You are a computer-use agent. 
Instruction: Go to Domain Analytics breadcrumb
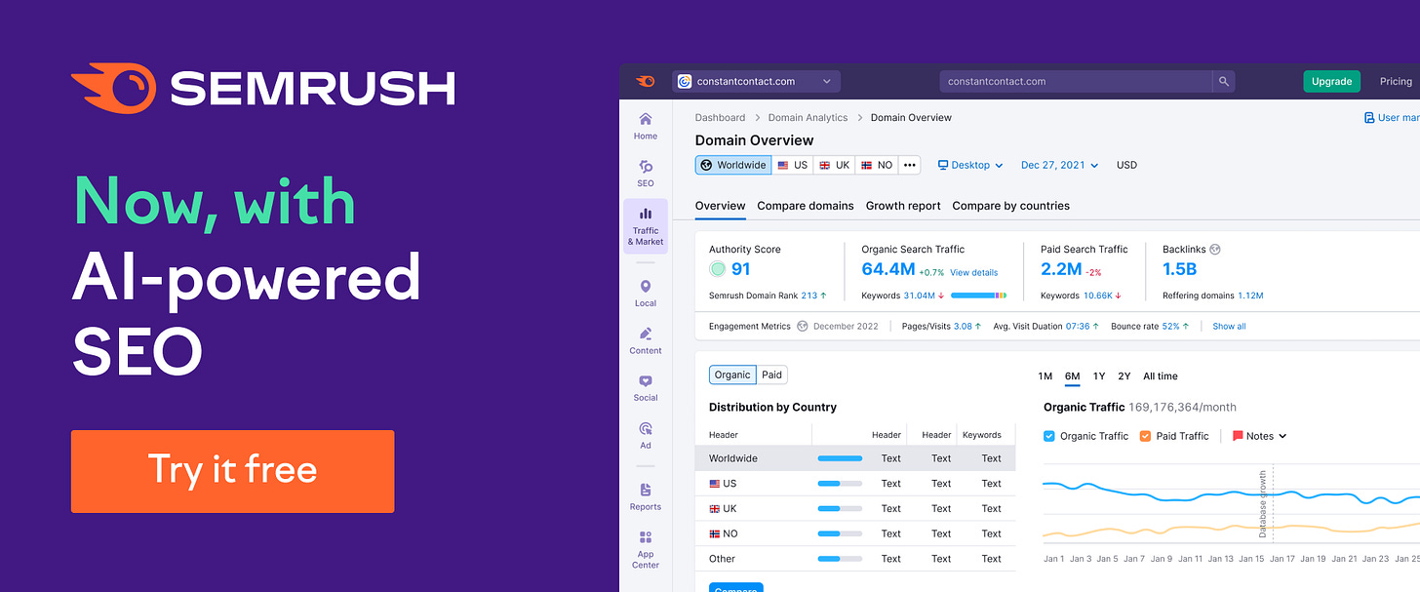coord(808,117)
